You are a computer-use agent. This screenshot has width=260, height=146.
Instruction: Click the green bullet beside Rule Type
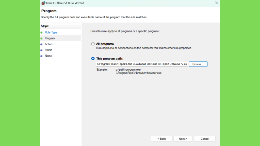tap(41, 32)
